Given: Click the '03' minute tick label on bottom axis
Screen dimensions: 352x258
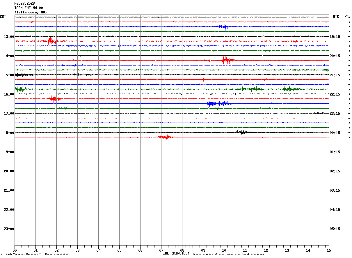Looking at the screenshot, I should tap(77, 250).
